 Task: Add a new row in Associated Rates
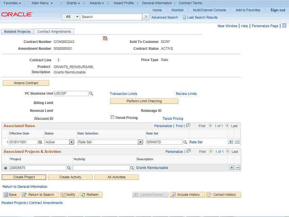point(231,142)
